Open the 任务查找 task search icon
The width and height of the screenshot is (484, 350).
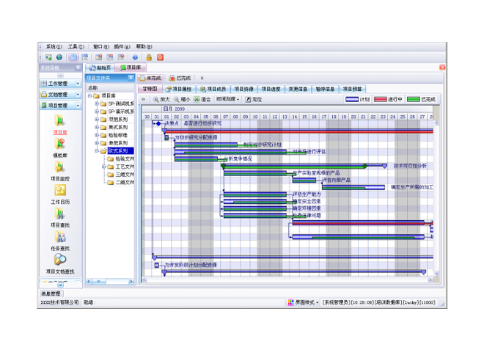[x=60, y=238]
